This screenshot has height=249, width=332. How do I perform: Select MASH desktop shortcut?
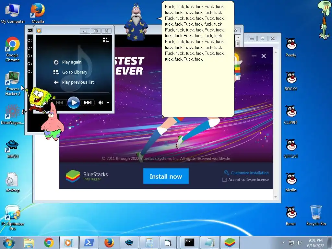tap(13, 149)
